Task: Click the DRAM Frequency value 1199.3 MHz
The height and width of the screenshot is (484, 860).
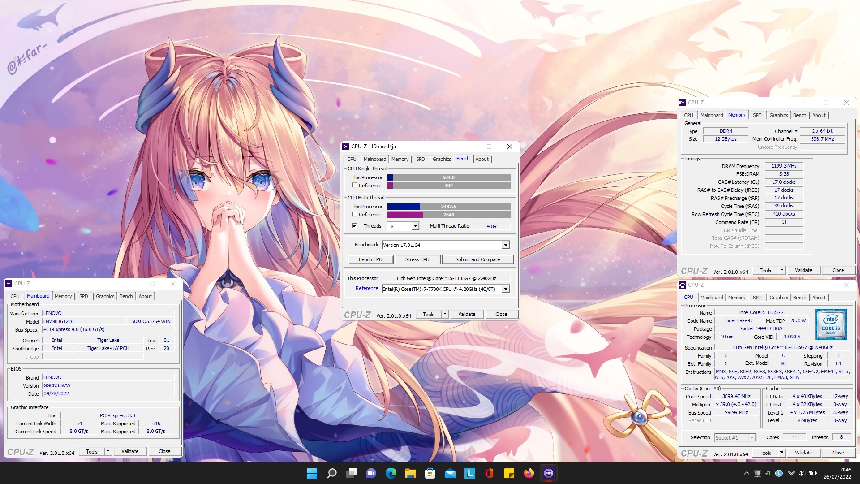Action: click(x=784, y=166)
